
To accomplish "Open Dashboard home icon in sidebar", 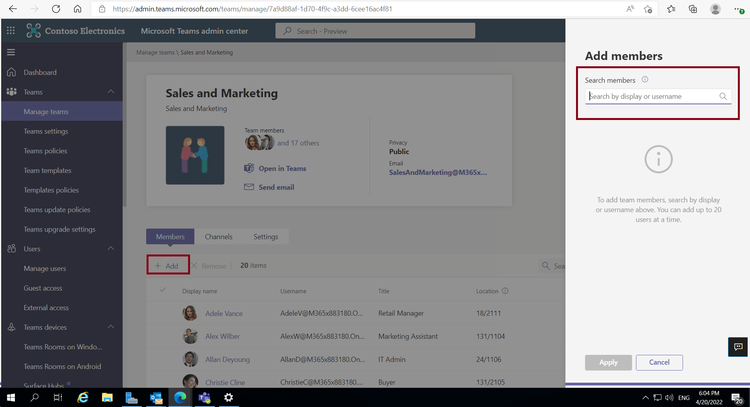I will point(11,72).
